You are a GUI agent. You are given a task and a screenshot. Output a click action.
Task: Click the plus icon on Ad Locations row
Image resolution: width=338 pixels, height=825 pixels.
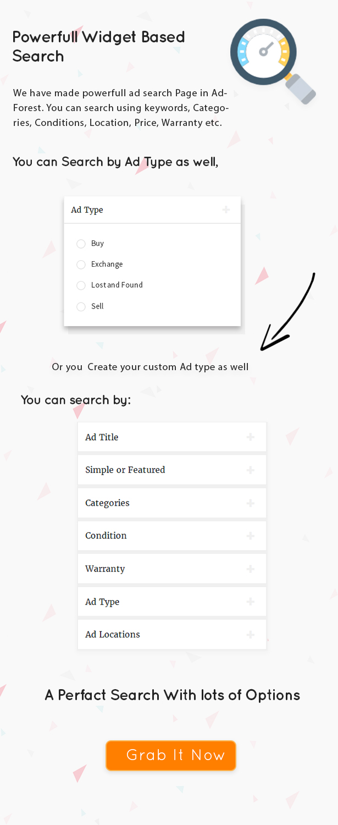coord(251,635)
